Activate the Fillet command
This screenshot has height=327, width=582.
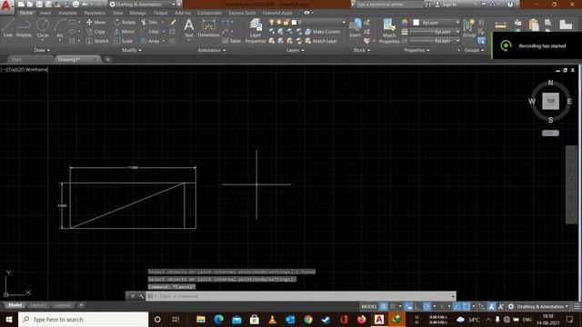[150, 32]
